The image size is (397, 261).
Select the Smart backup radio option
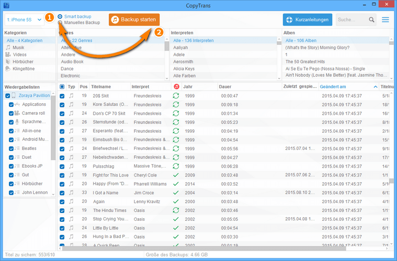tap(60, 16)
